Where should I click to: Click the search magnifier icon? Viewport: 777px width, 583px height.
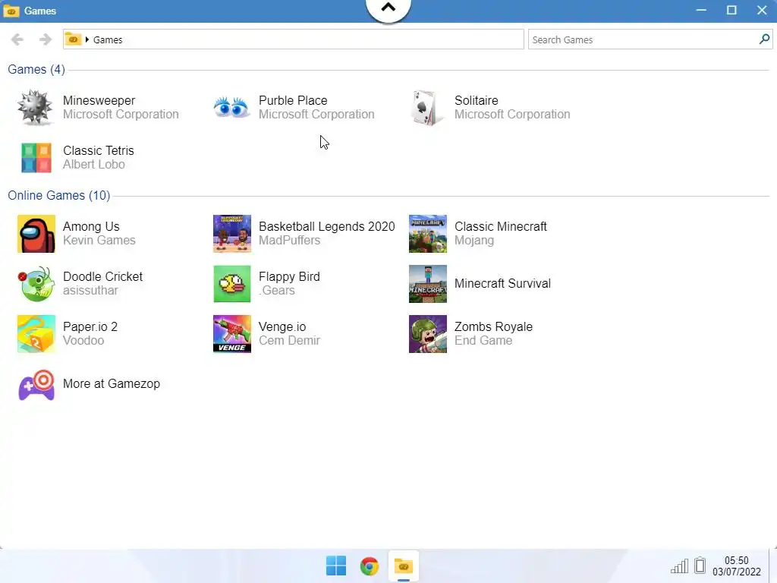pos(764,39)
